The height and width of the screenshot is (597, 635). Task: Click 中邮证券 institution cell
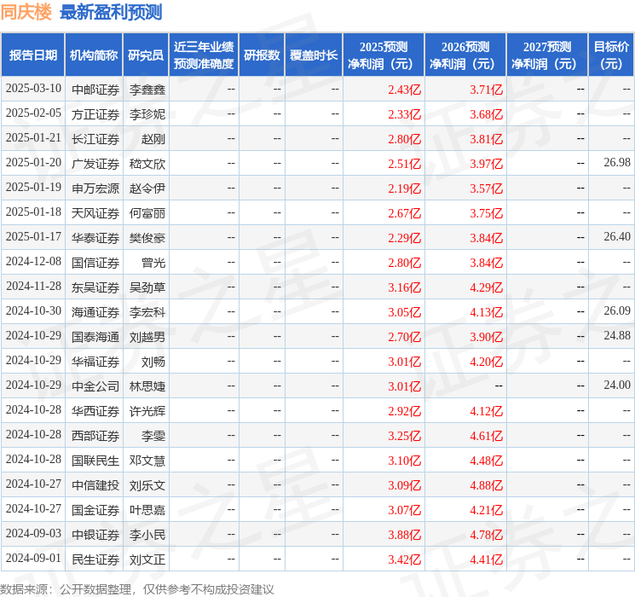95,90
